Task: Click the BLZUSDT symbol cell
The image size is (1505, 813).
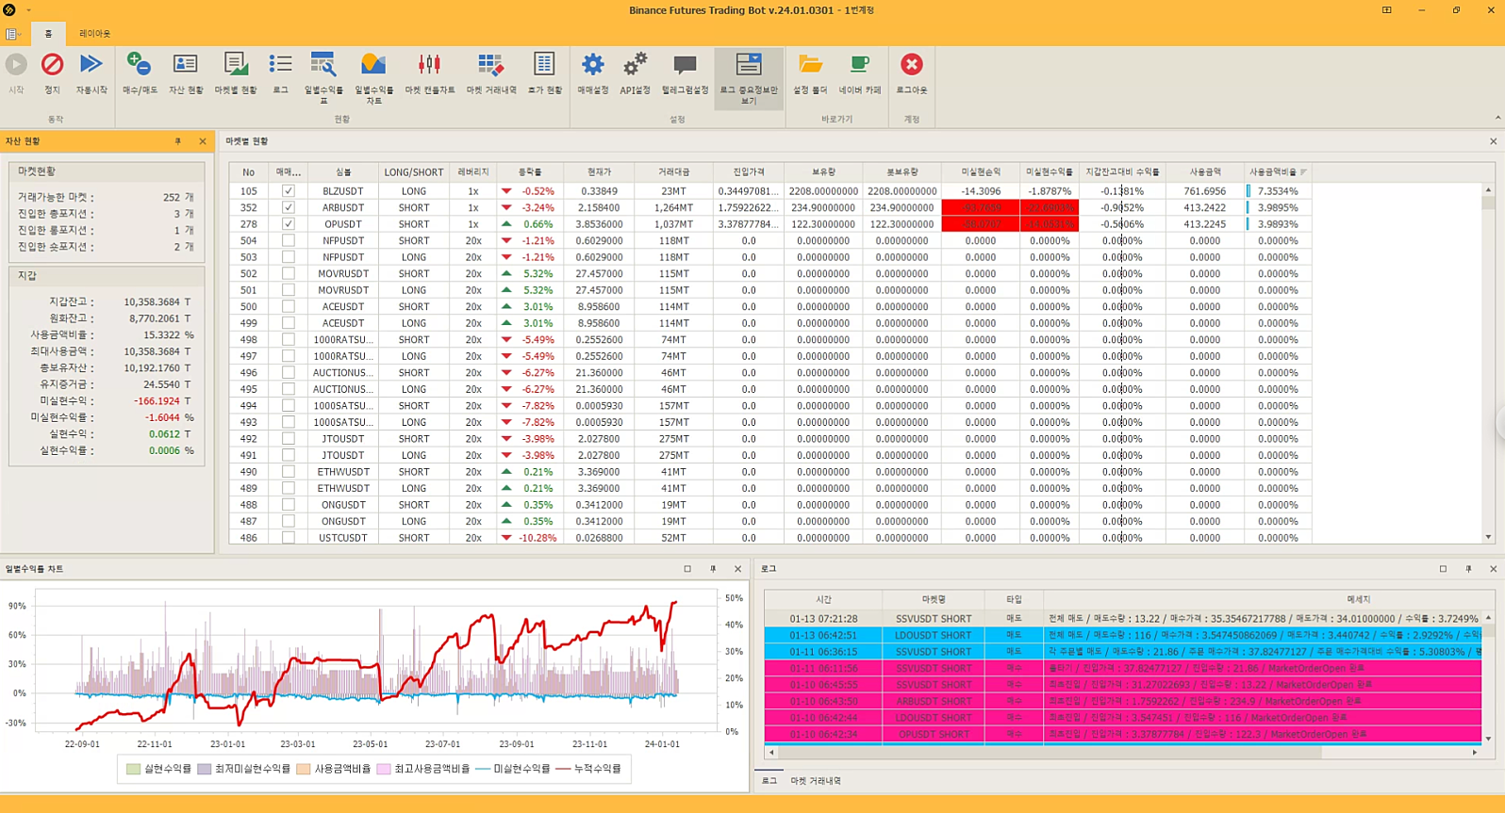Action: tap(343, 191)
